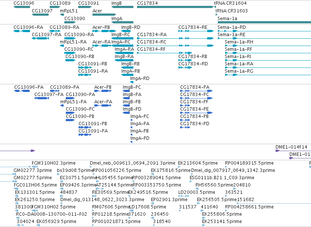311x227 pixels.
Task: Click the CG13097 gene feature label
Action: (42, 11)
